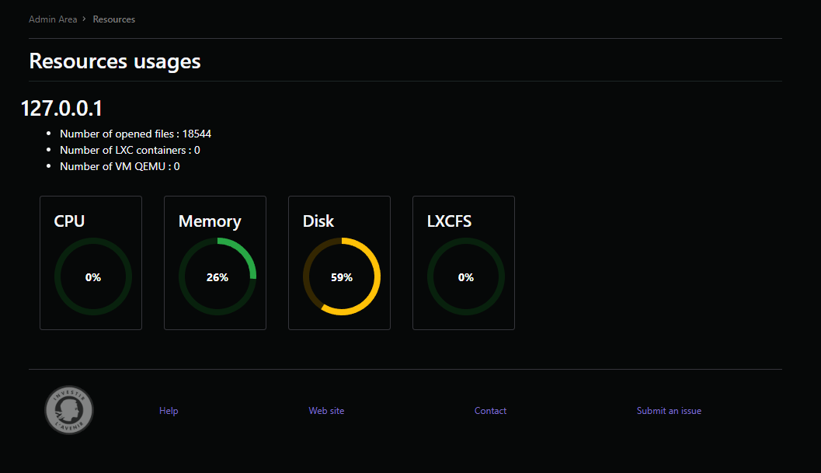Select the LXCFS card title
The image size is (821, 473).
[449, 221]
